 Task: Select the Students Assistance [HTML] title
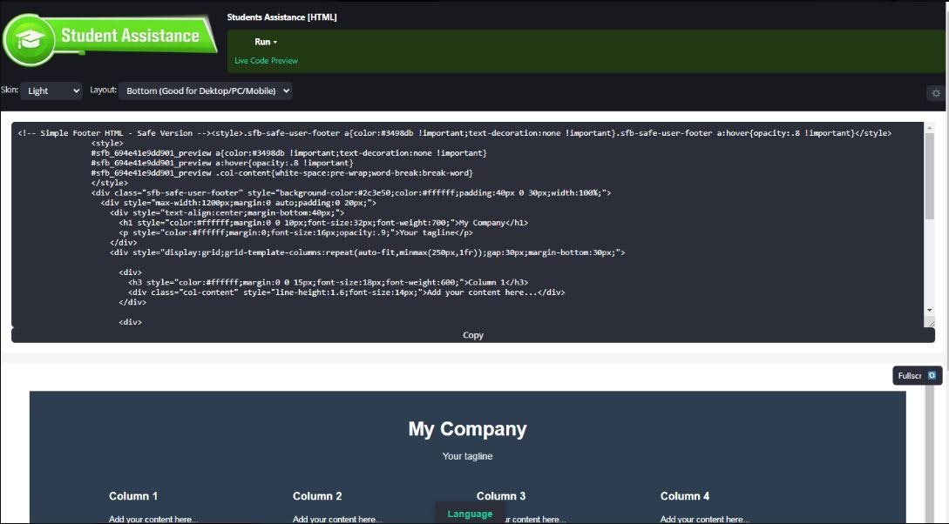[280, 17]
